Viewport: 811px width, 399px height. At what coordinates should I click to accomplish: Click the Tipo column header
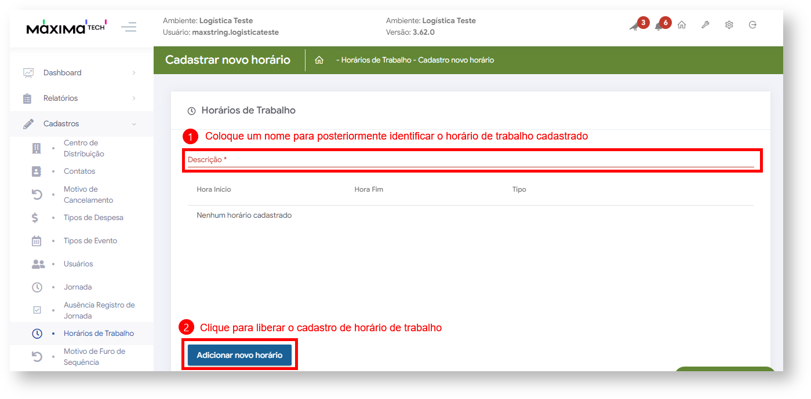[x=519, y=189]
